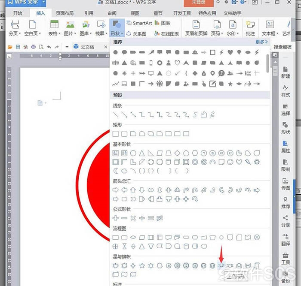Viewport: 301px width, 286px height.
Task: Click the 未登录 login button
Action: pos(199,3)
